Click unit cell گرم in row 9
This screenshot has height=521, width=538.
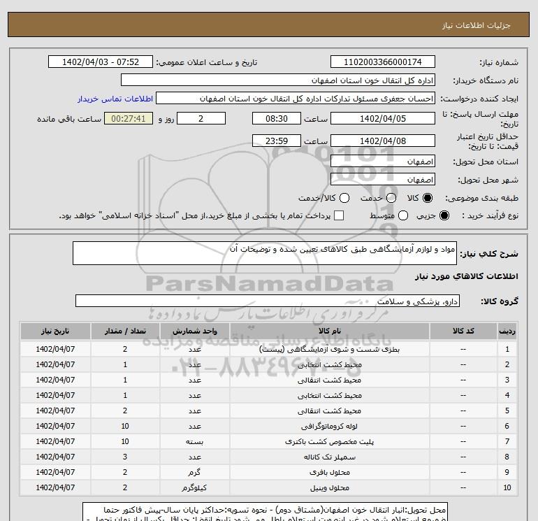194,472
